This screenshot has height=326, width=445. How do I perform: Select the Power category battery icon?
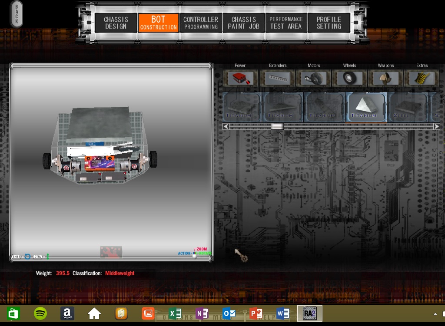(240, 78)
